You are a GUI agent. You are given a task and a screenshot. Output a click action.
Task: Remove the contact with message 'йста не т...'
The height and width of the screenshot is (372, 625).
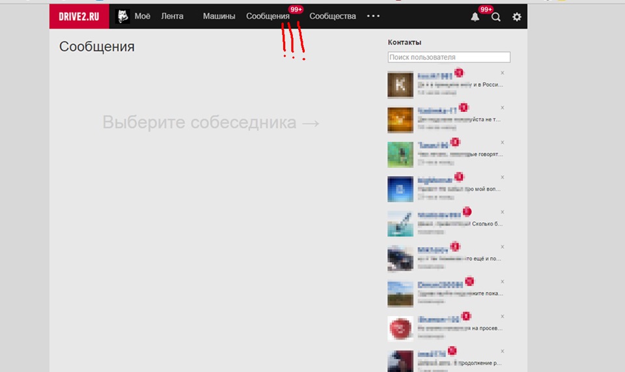click(x=502, y=107)
